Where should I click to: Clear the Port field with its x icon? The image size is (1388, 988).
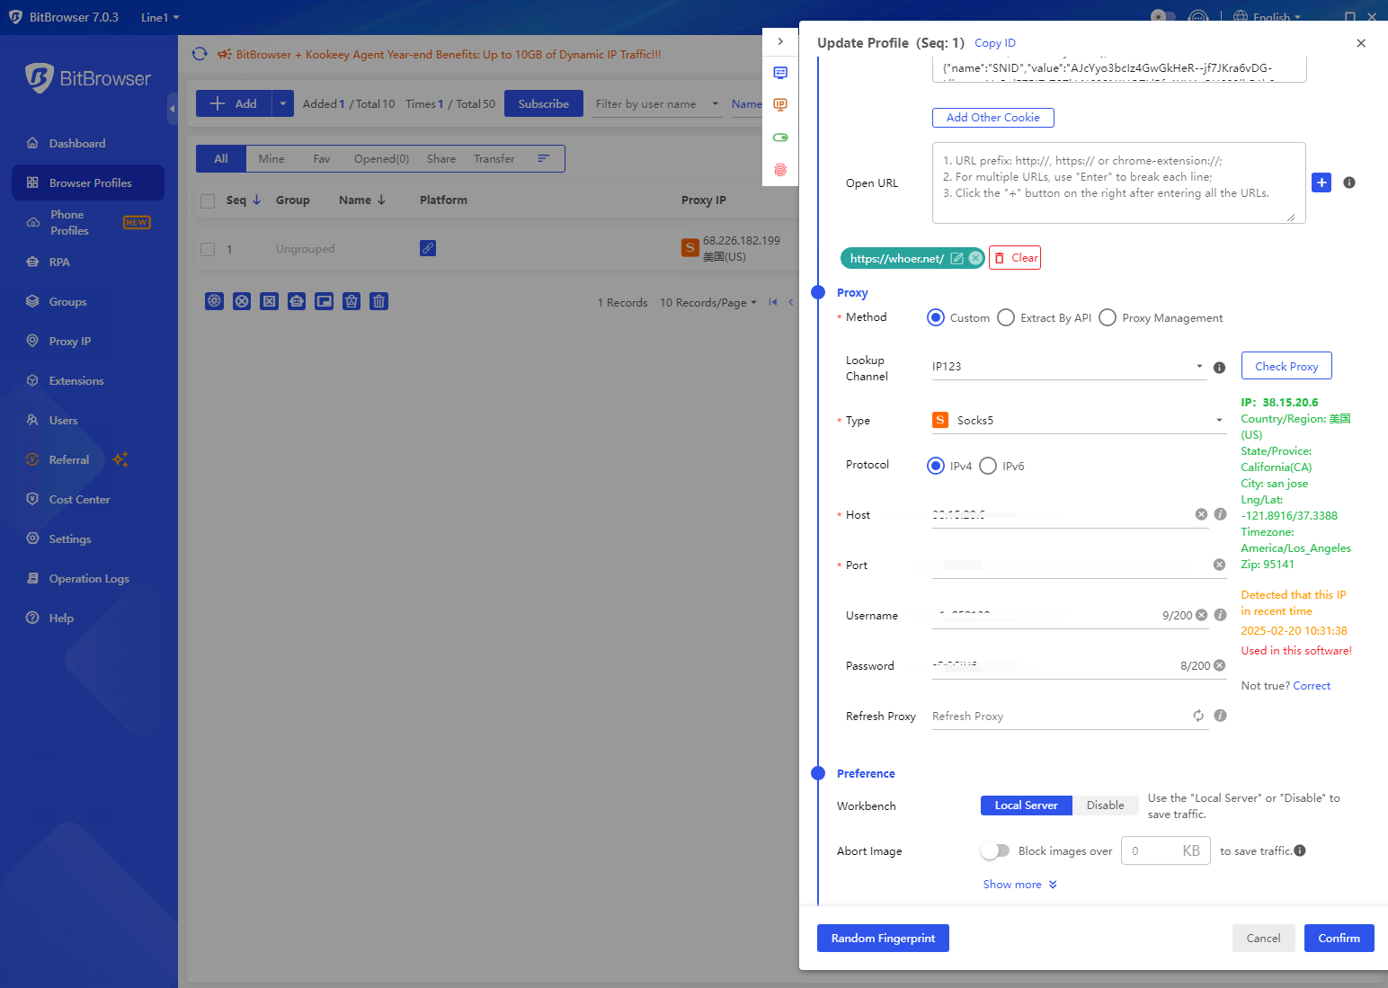click(1219, 565)
